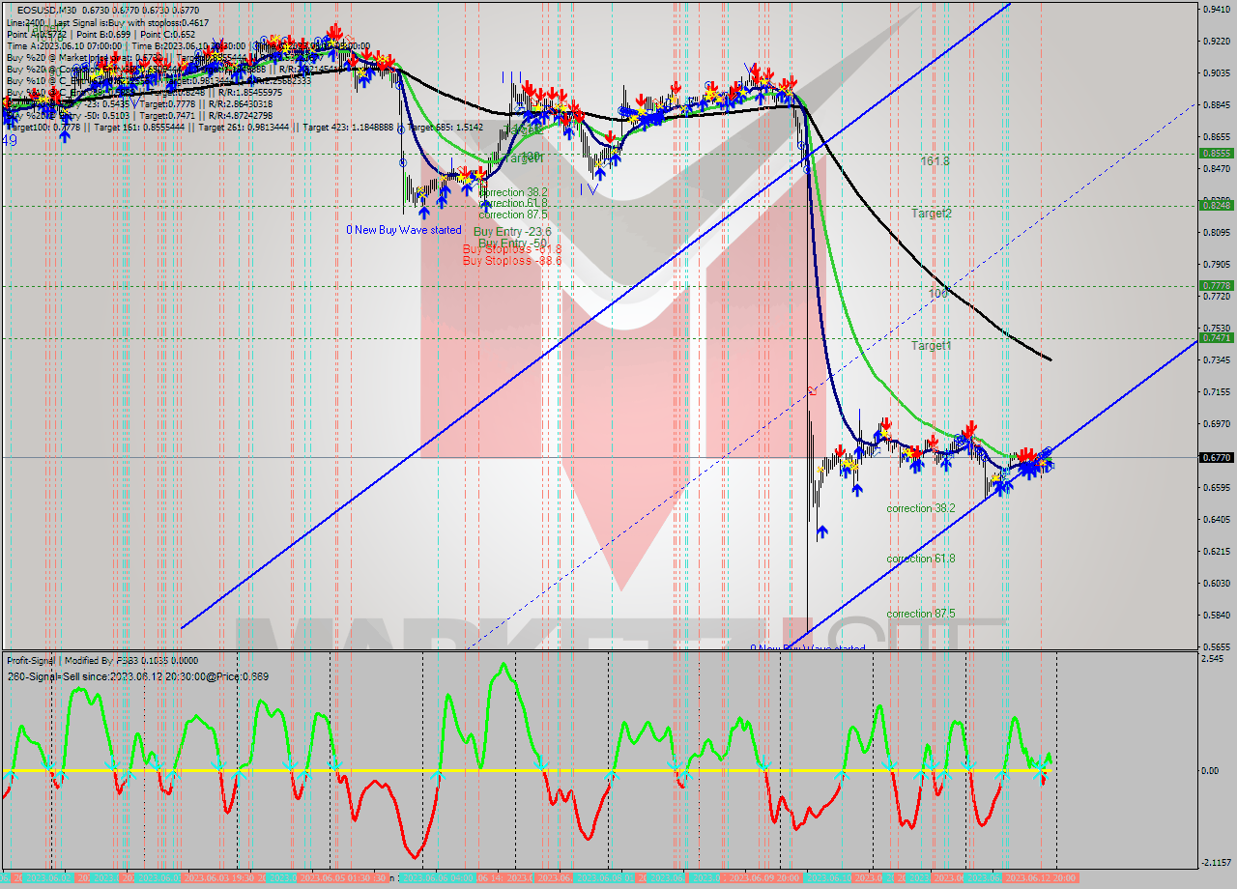
Task: Click the current price tag 0.6770
Action: click(x=1215, y=457)
